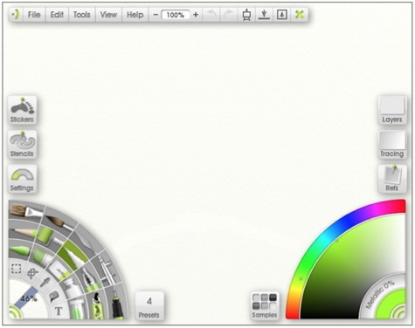
Task: Select the rectangular selection tool
Action: coord(16,269)
